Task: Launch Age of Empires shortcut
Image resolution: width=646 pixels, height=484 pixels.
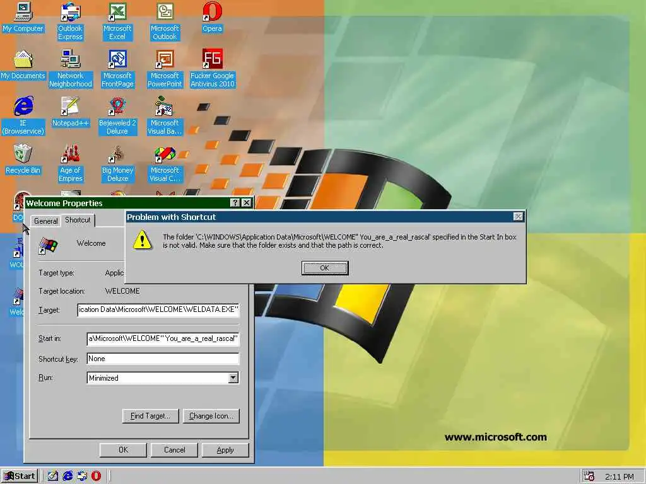Action: click(71, 163)
